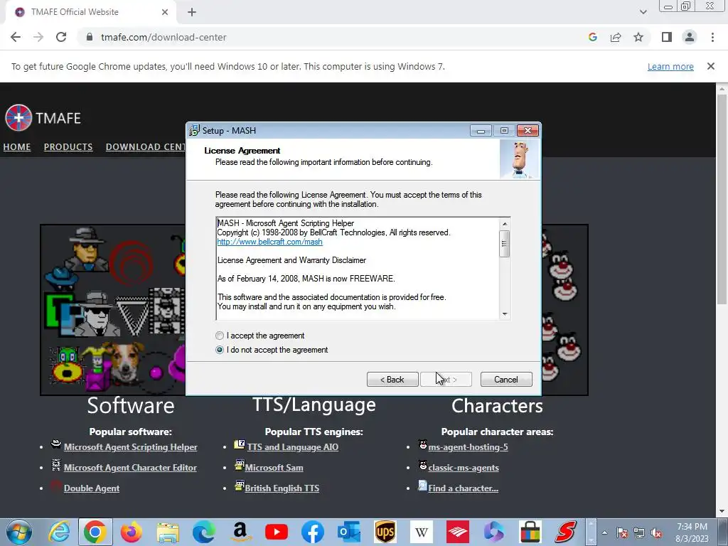This screenshot has width=728, height=546.
Task: Open the Find a character link
Action: tap(463, 488)
